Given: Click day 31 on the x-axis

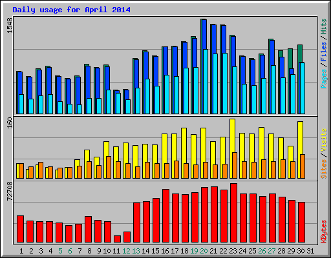Looking at the screenshot, I should point(310,251).
